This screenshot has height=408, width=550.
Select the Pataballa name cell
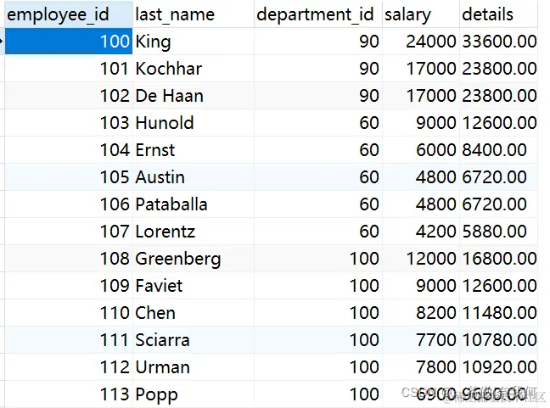point(194,204)
